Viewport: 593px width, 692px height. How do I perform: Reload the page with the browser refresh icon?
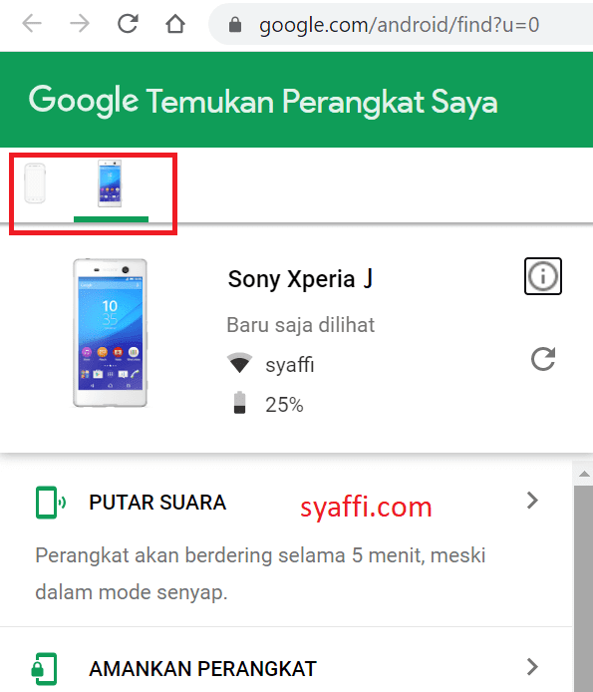[x=128, y=23]
